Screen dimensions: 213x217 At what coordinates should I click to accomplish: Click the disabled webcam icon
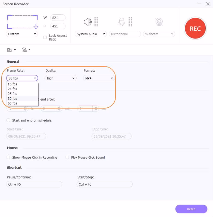click(x=159, y=22)
